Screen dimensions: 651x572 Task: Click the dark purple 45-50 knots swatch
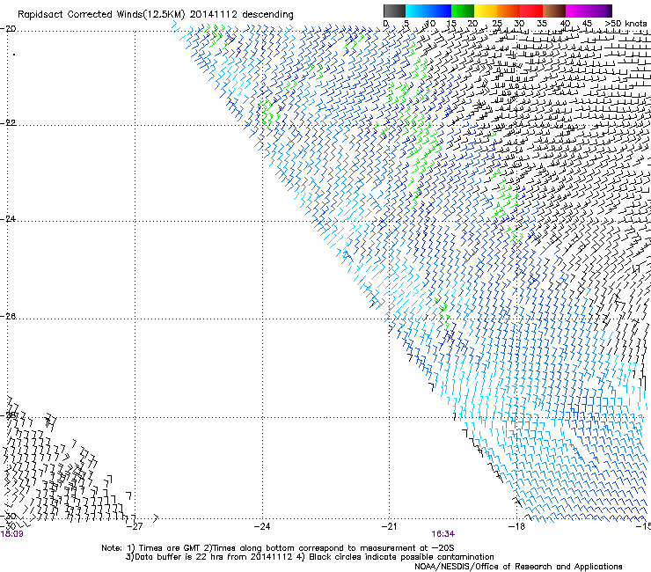click(x=600, y=11)
